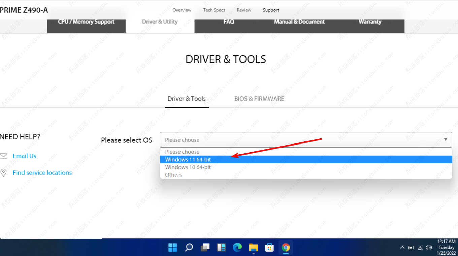Open Tech Specs in top navigation
Viewport: 458px width, 256px height.
214,10
